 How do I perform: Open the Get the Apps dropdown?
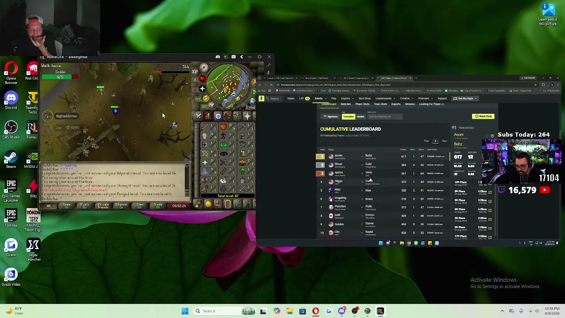point(465,98)
